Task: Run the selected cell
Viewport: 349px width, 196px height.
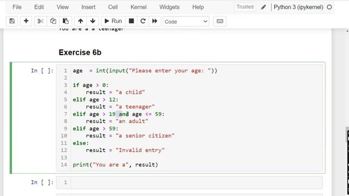Action: click(x=113, y=21)
